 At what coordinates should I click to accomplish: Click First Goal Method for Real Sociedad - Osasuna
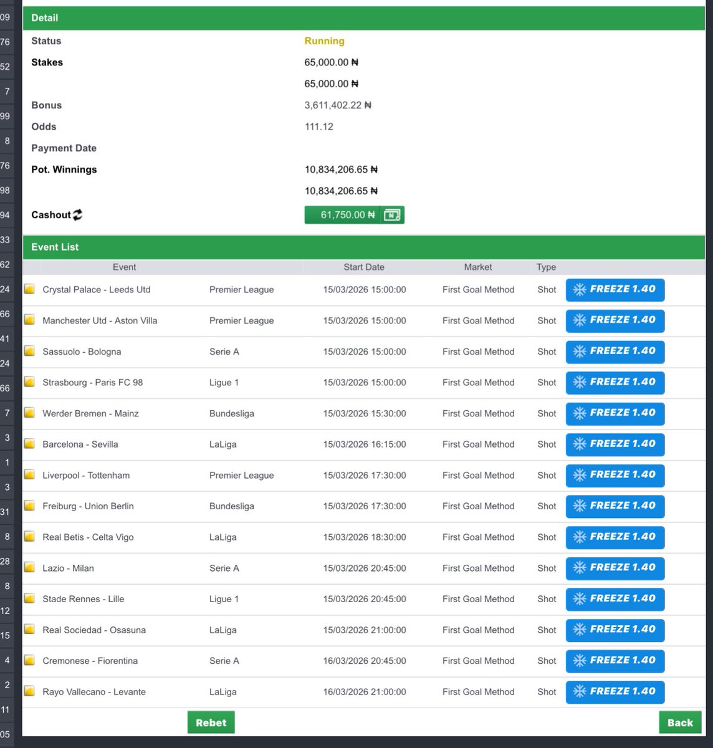pos(479,630)
